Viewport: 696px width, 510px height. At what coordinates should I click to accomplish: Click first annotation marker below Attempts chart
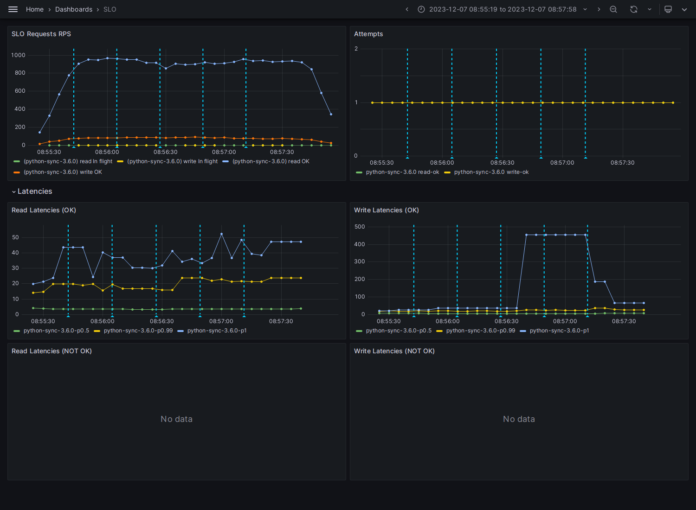[x=407, y=158]
